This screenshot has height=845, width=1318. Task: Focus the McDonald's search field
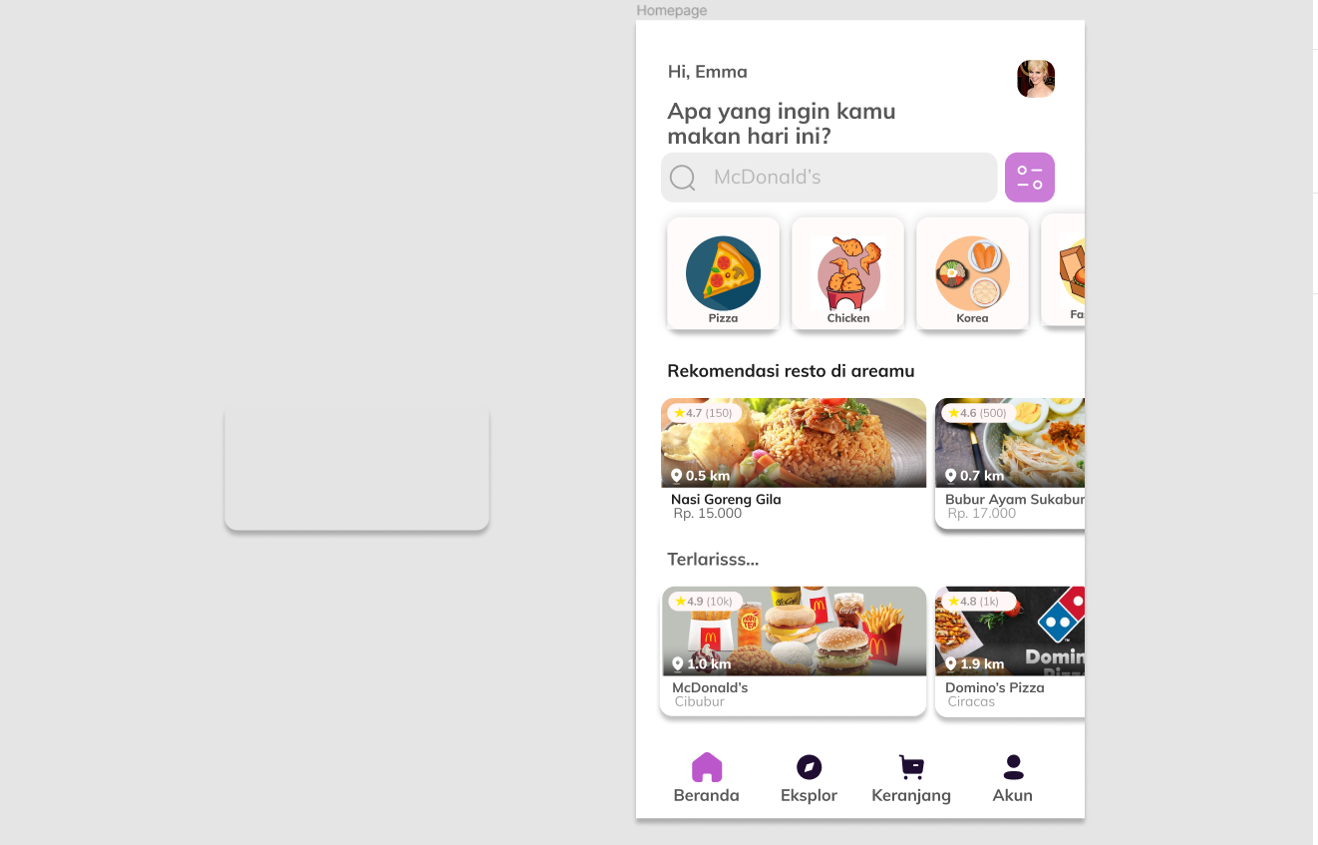(829, 178)
